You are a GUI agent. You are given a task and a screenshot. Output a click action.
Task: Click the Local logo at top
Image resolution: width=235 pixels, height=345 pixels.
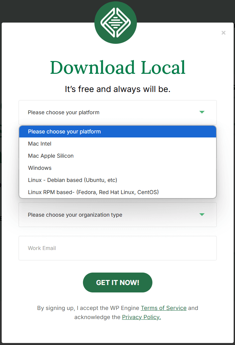coord(116,23)
